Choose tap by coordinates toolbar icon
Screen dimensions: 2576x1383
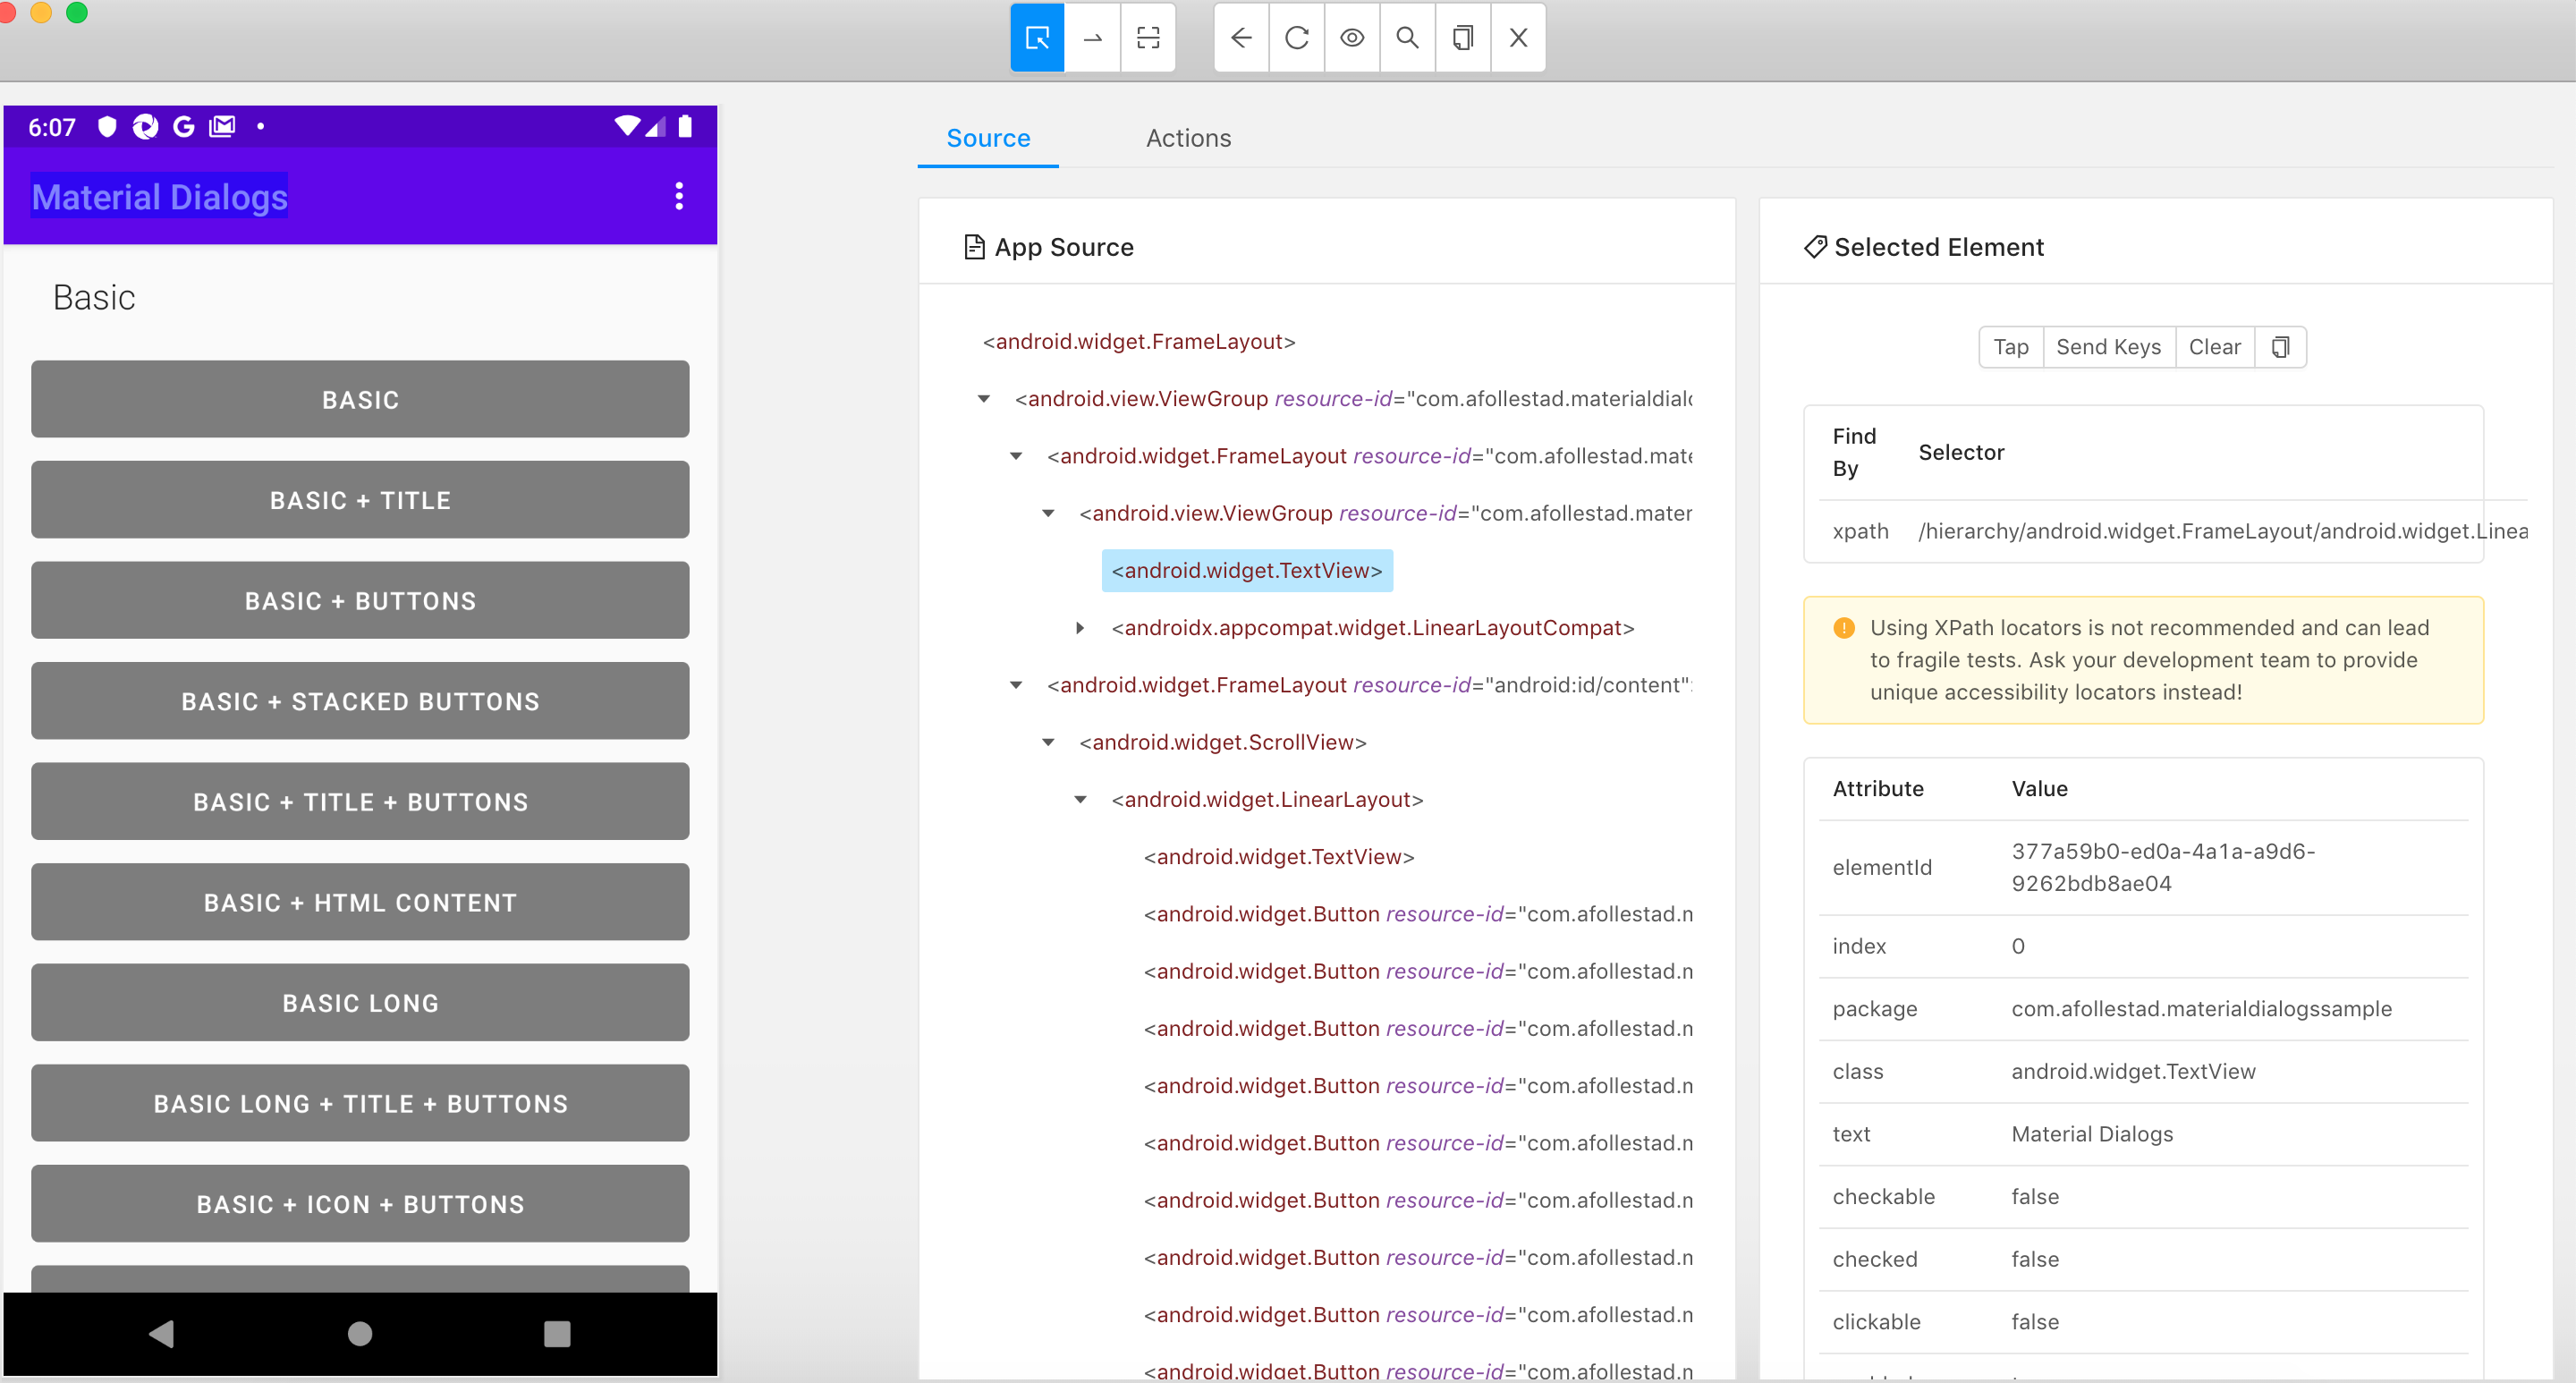(x=1148, y=38)
